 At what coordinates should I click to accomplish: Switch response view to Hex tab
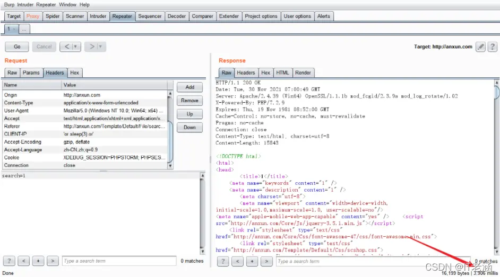point(265,73)
